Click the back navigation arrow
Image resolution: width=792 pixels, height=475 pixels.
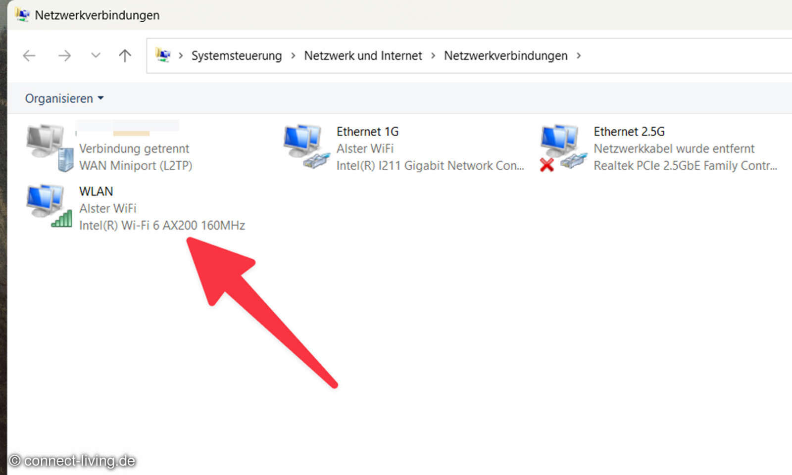[x=29, y=55]
